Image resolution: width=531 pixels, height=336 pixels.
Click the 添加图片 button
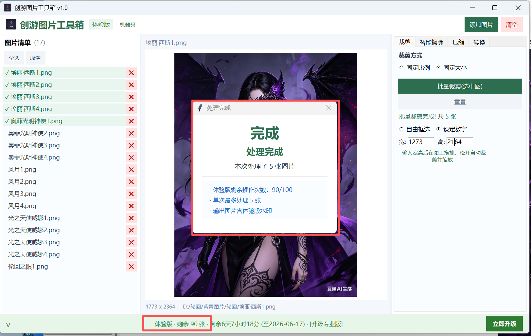[481, 25]
